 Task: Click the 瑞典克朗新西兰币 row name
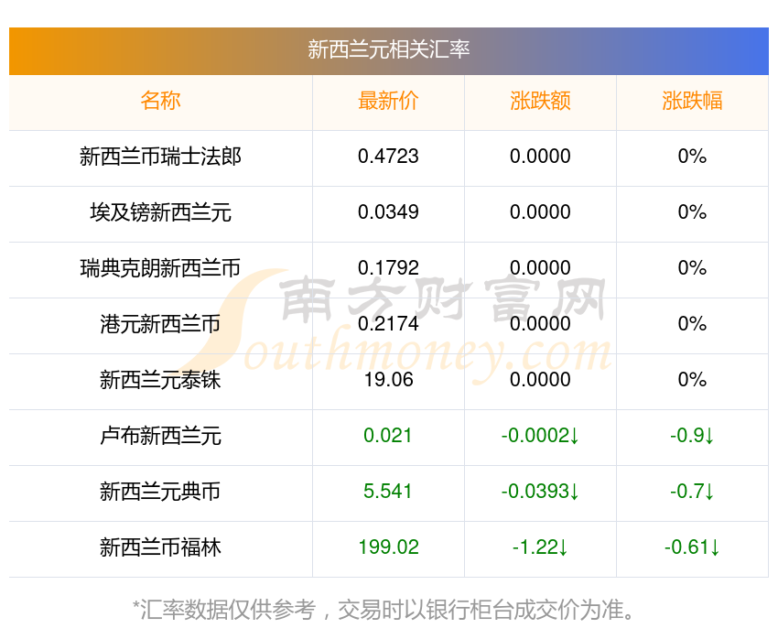[x=160, y=268]
